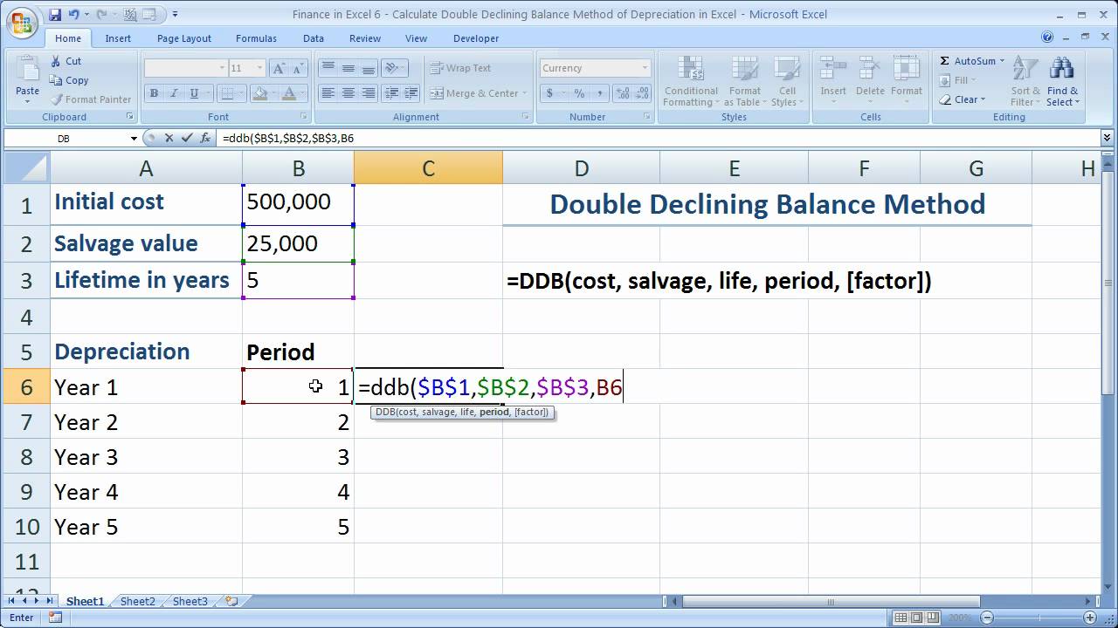Click the AutoSum button

click(967, 61)
